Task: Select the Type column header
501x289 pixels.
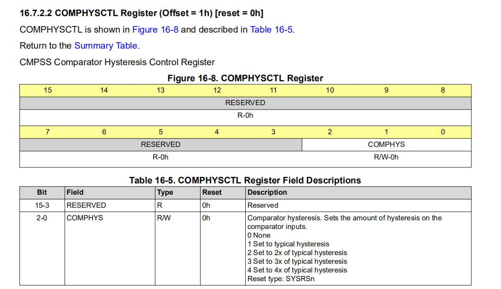Action: click(x=165, y=192)
